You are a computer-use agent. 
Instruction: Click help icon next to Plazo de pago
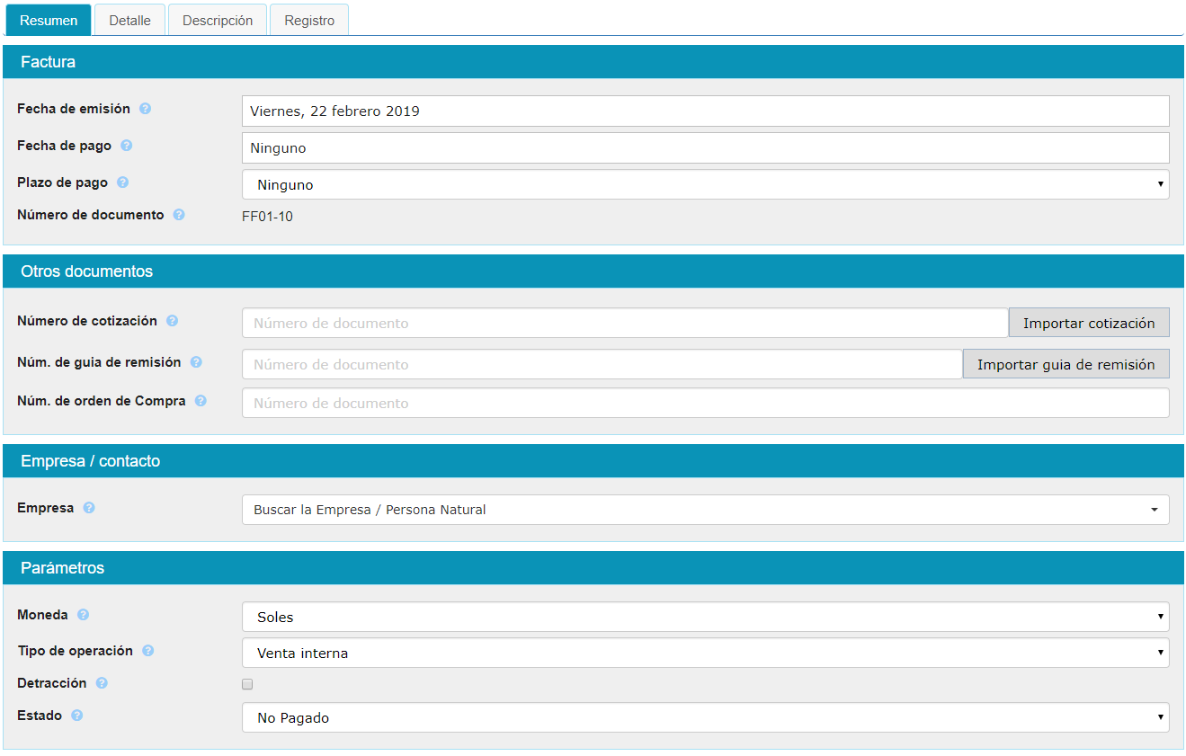coord(123,182)
